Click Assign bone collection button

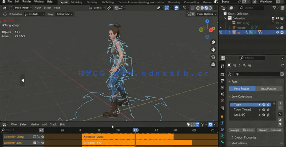click(x=235, y=130)
